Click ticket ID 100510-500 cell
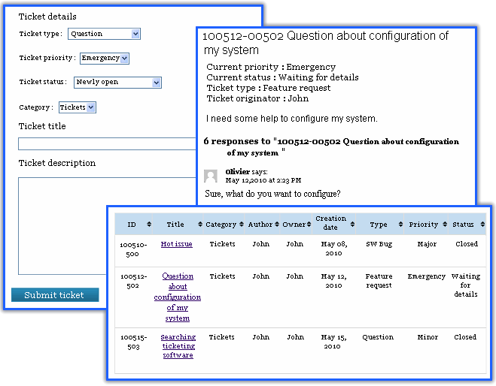 tap(133, 249)
